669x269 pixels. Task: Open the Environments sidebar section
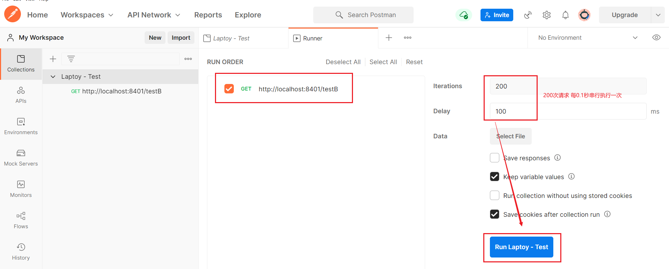[21, 126]
